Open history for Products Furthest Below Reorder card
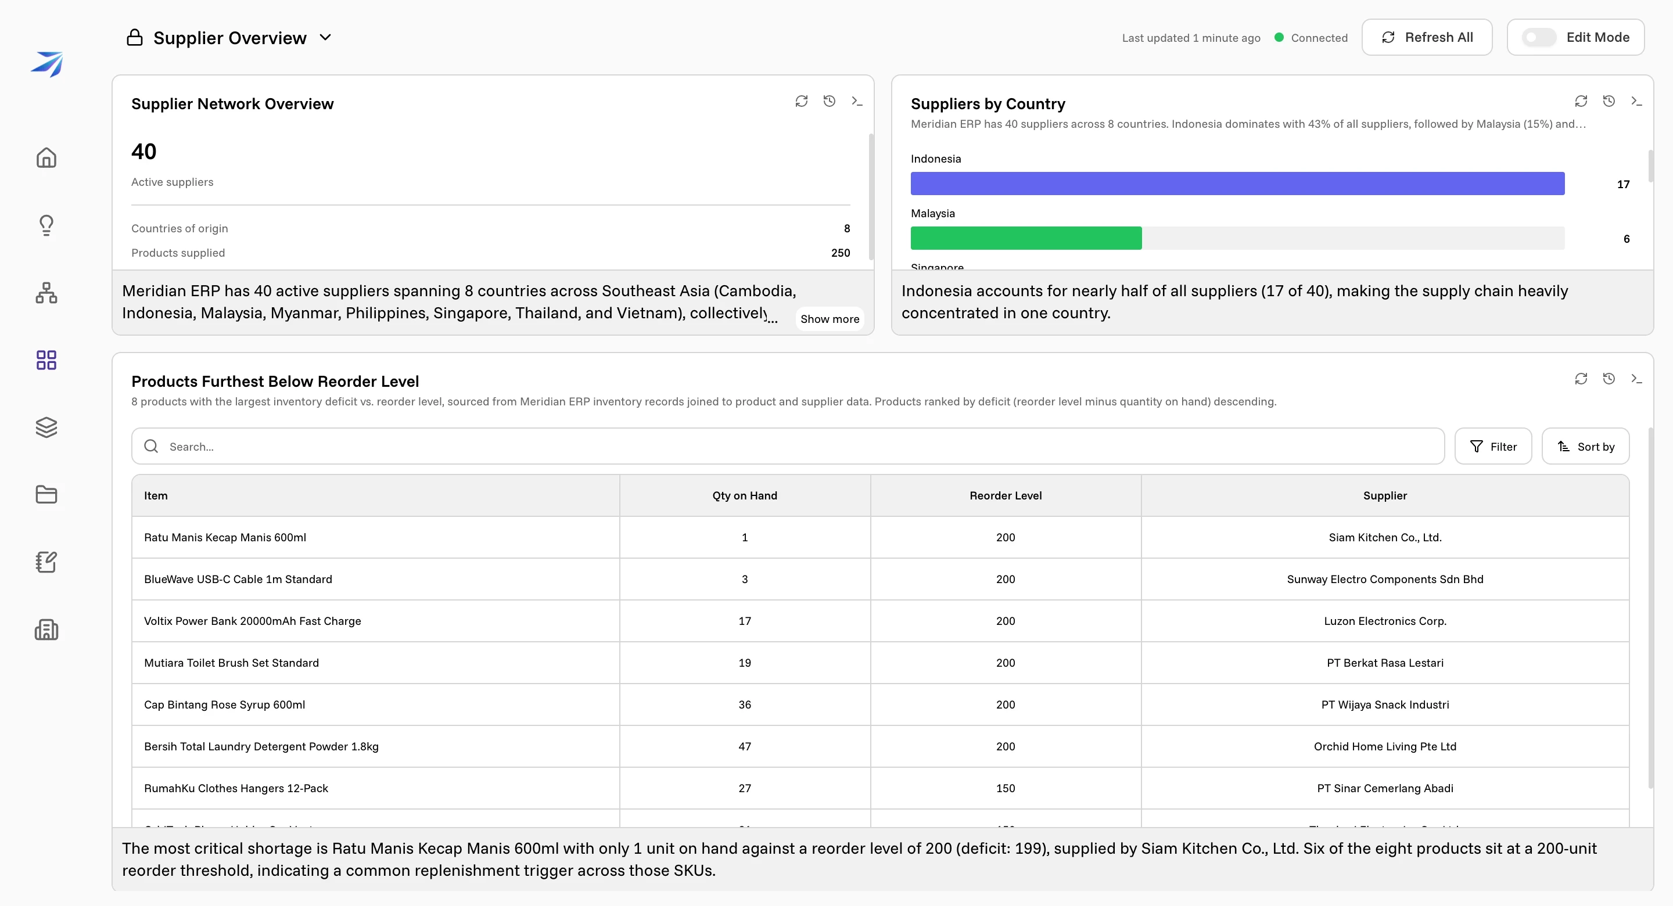Screen dimensions: 1673x906 1609,379
